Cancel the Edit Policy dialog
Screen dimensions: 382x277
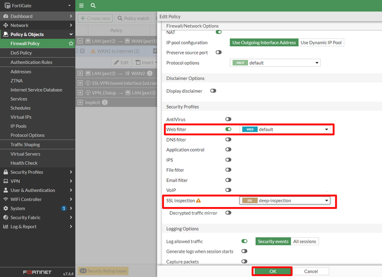[311, 271]
